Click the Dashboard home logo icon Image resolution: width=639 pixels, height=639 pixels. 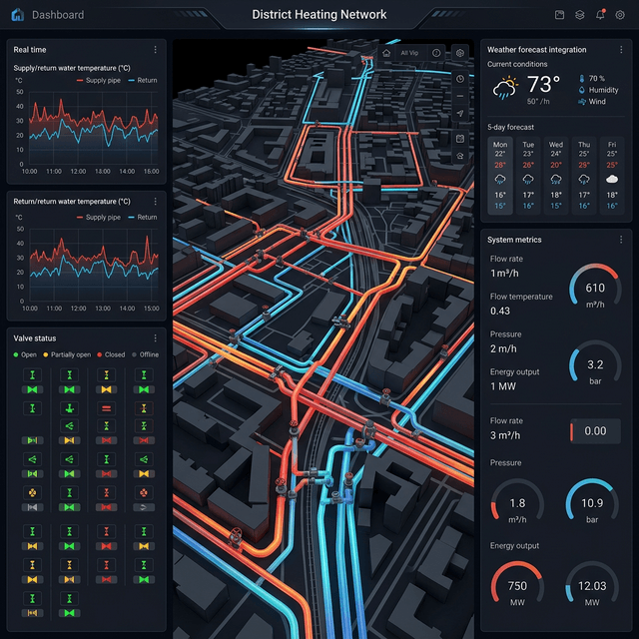[18, 15]
